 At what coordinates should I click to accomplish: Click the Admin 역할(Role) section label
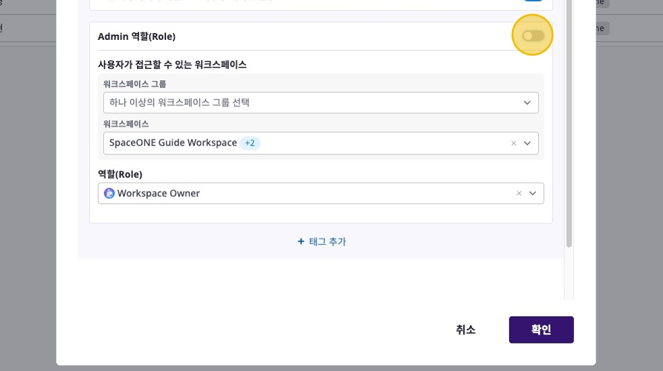pyautogui.click(x=136, y=36)
